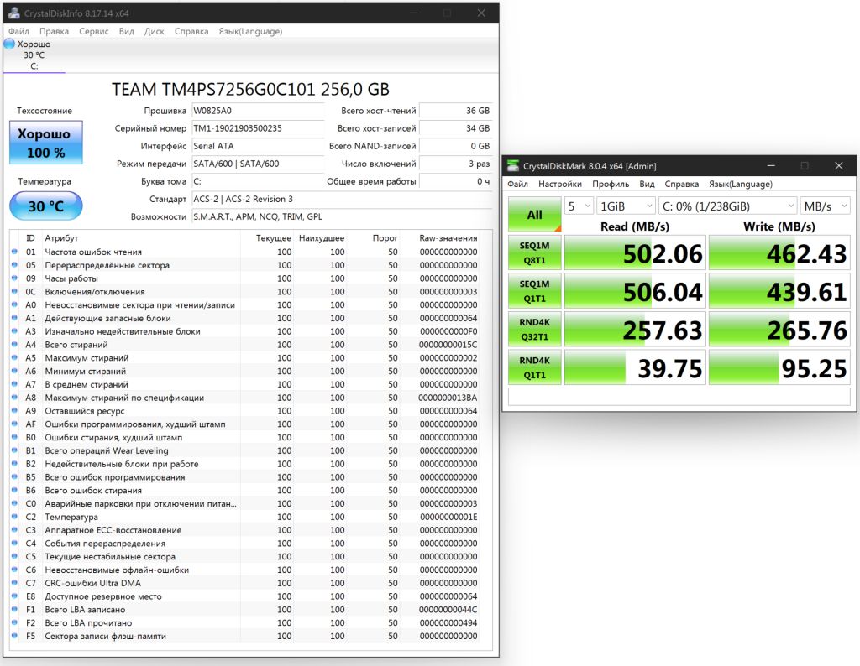Click the status dot of attribute B0 row
This screenshot has width=860, height=666.
point(14,437)
